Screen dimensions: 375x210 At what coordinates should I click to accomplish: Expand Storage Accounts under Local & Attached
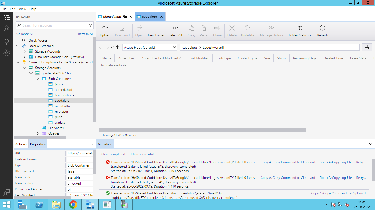coord(24,51)
